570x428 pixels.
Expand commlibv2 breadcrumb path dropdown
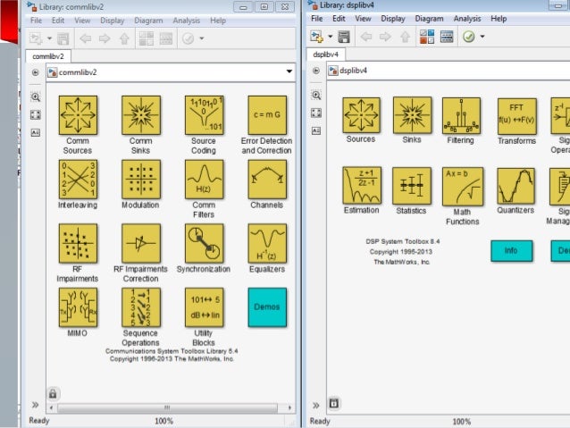pyautogui.click(x=289, y=71)
